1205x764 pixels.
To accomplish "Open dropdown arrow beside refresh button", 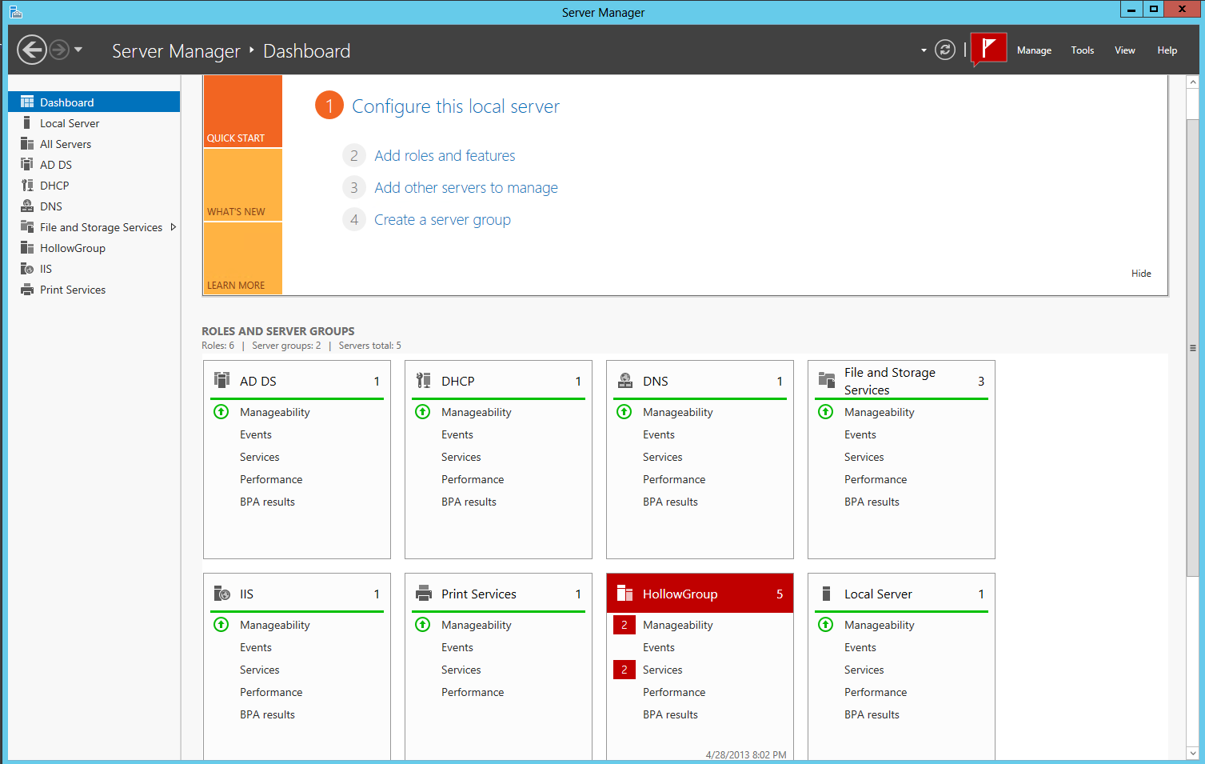I will point(924,50).
